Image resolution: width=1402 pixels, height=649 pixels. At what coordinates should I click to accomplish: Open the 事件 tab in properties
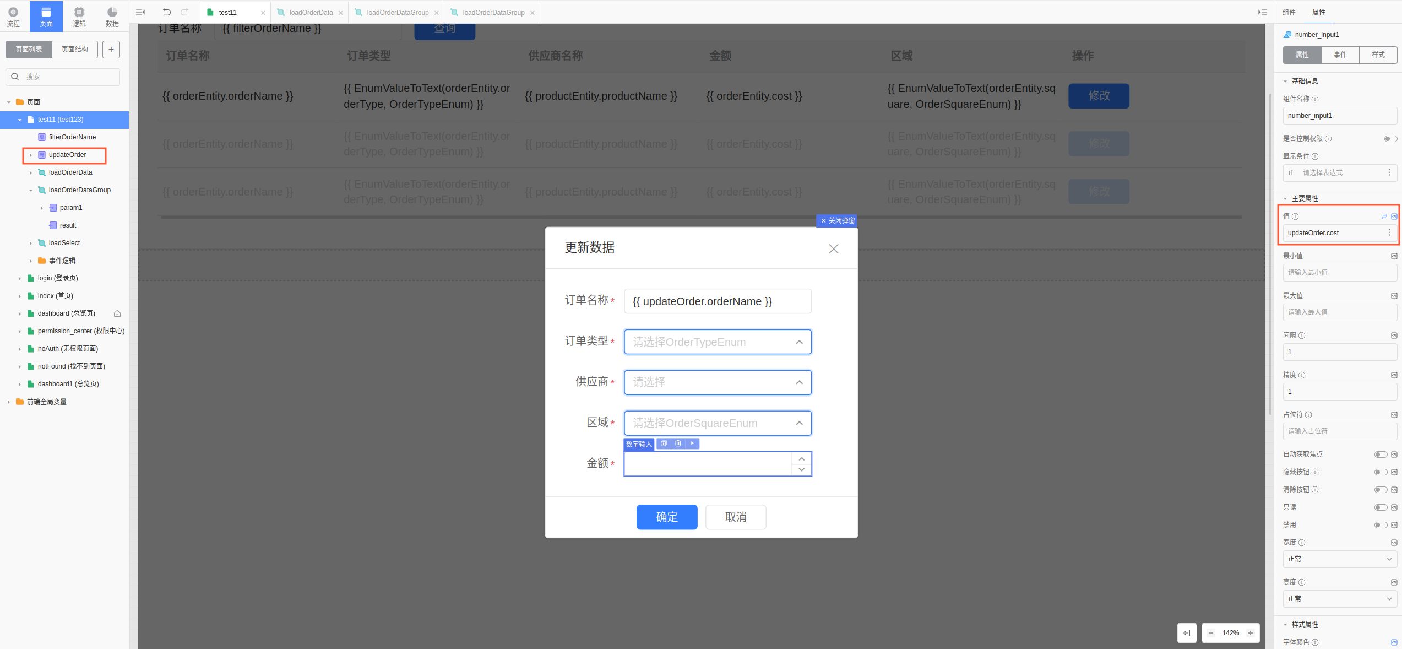tap(1340, 55)
